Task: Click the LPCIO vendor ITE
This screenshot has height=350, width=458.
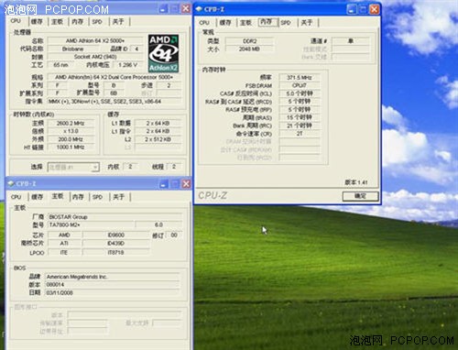Action: point(64,253)
